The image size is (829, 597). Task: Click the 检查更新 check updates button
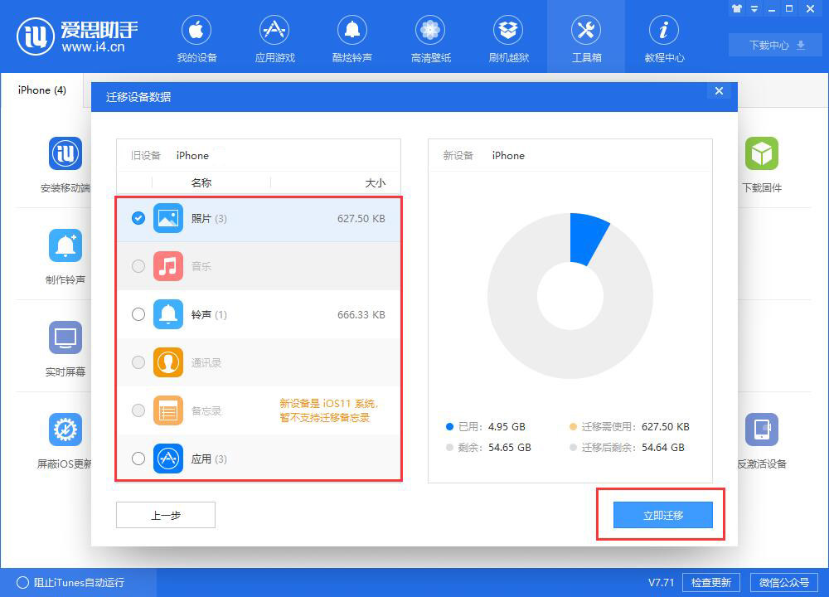[710, 582]
